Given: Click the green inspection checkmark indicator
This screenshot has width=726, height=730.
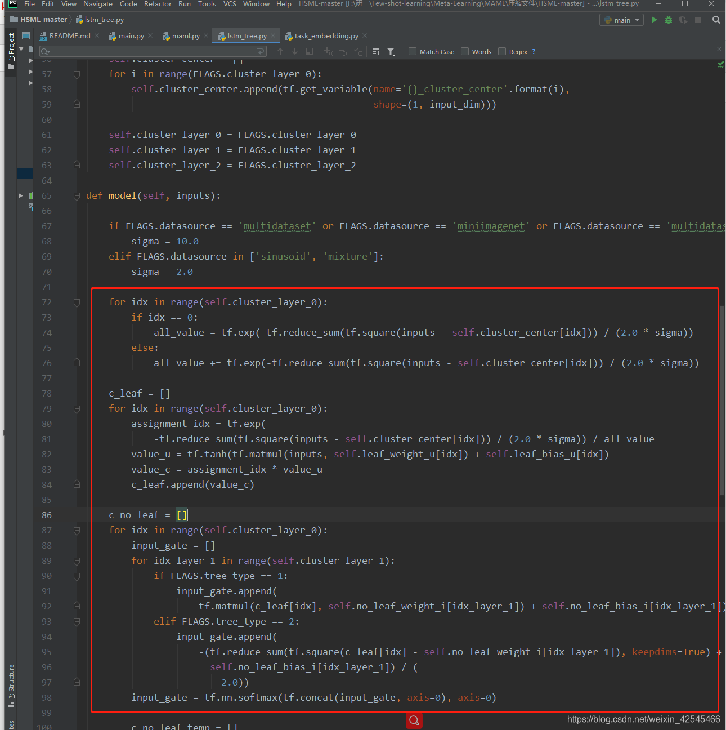Looking at the screenshot, I should pyautogui.click(x=720, y=65).
